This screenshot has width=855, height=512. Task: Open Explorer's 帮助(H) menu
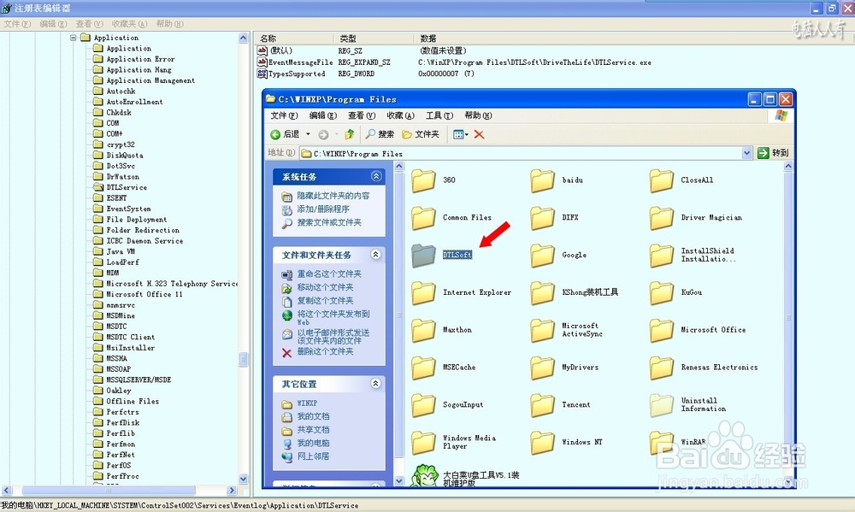(478, 115)
